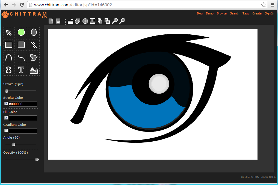Select the rounded rectangle tool

tap(21, 45)
